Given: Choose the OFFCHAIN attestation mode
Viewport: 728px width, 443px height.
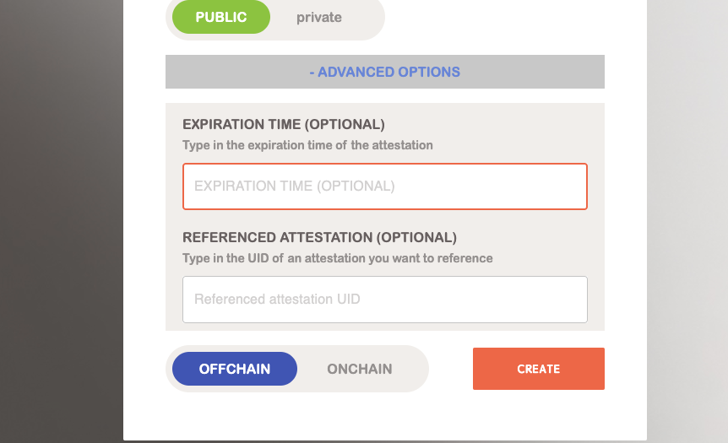Looking at the screenshot, I should click(x=235, y=369).
